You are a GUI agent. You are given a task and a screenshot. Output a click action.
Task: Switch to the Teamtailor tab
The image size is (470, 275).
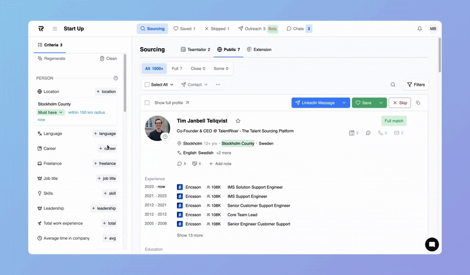195,50
